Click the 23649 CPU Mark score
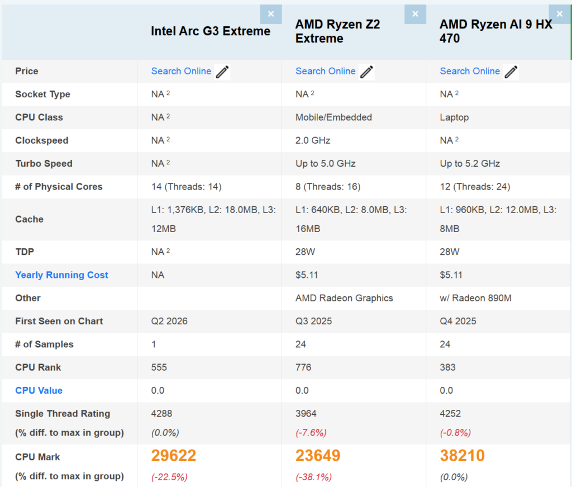The width and height of the screenshot is (572, 487). [318, 455]
